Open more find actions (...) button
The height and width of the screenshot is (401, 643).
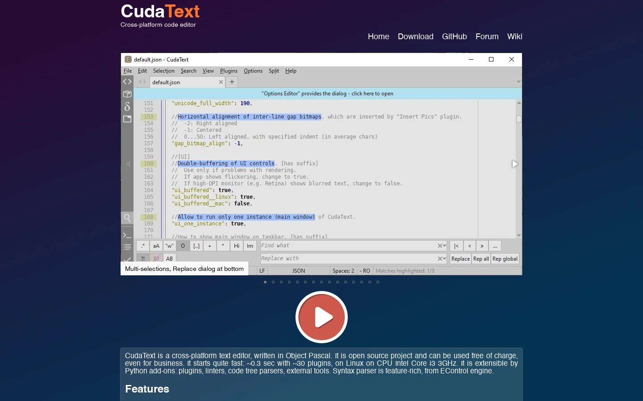(x=495, y=246)
